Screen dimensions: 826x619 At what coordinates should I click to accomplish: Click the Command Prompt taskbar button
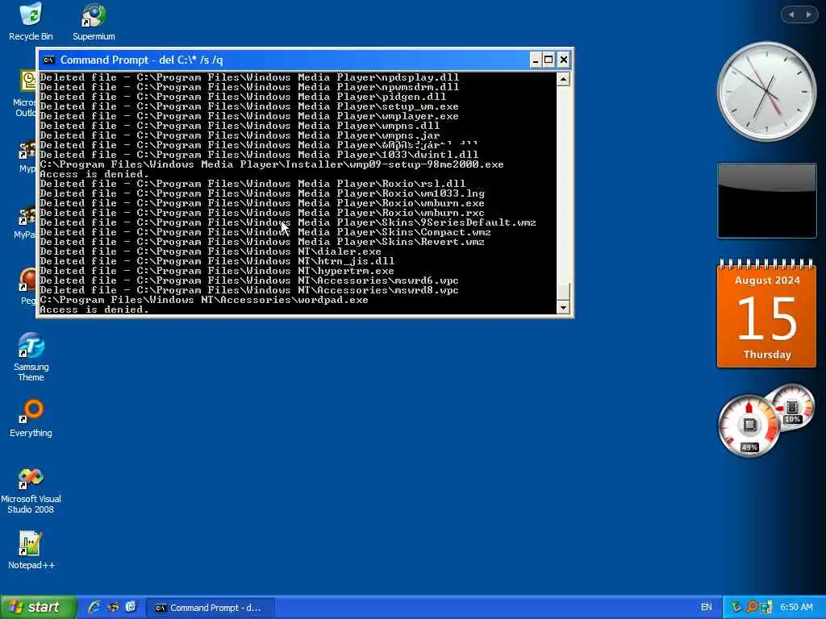click(x=211, y=608)
